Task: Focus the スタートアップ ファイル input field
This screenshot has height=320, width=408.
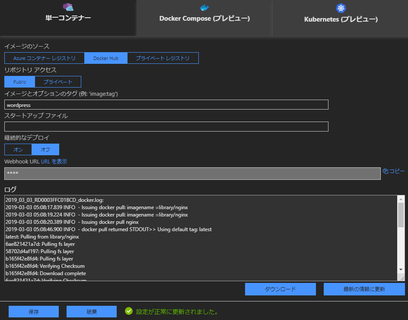Action: click(x=166, y=126)
